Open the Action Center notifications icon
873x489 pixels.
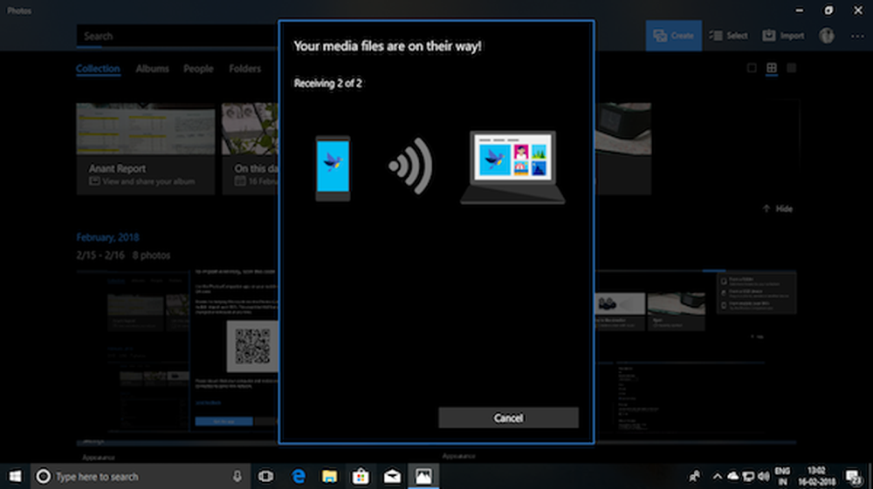[x=854, y=476]
